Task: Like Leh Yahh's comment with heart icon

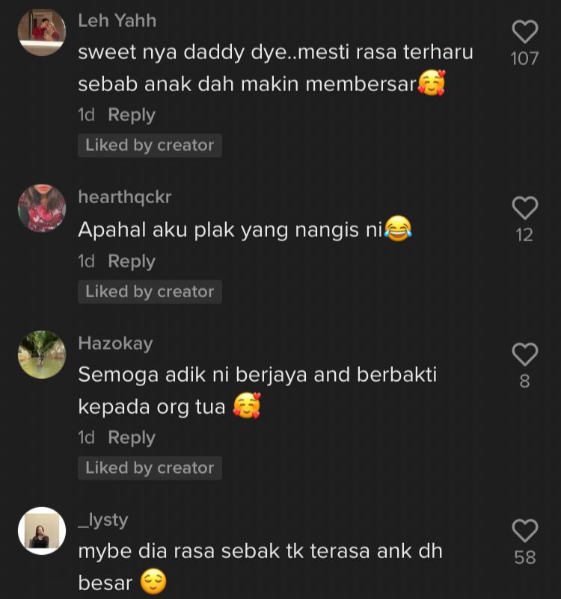Action: [524, 31]
